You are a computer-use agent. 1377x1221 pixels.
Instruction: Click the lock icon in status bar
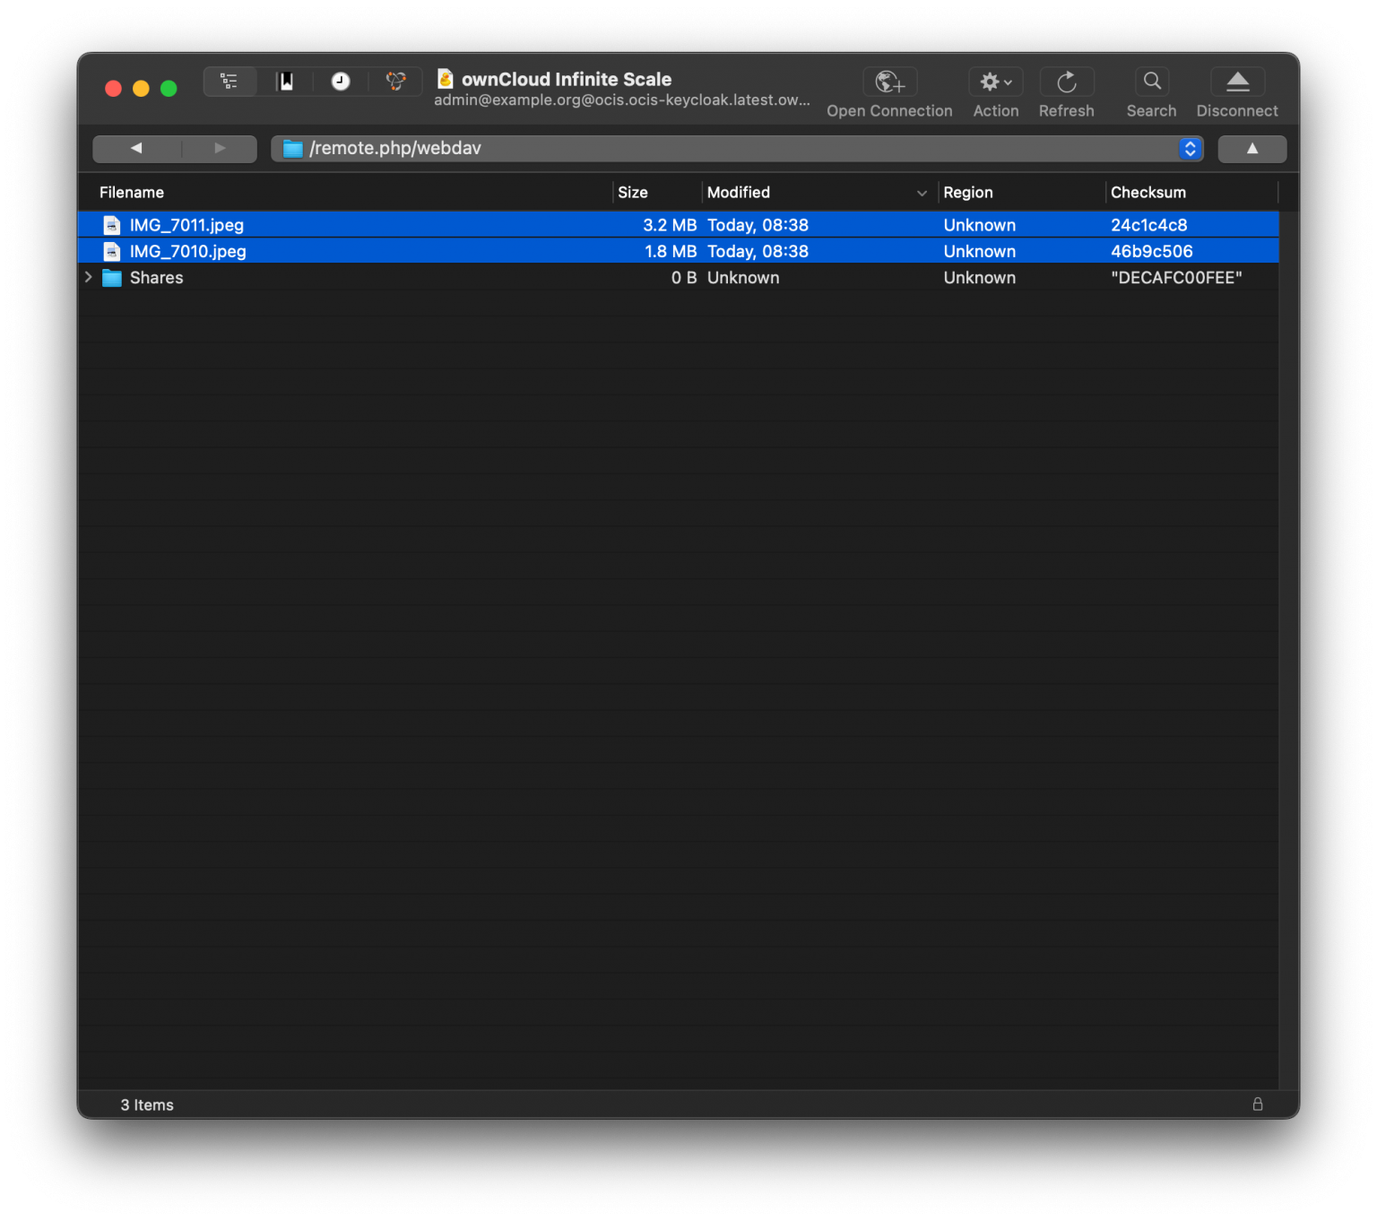point(1257,1104)
